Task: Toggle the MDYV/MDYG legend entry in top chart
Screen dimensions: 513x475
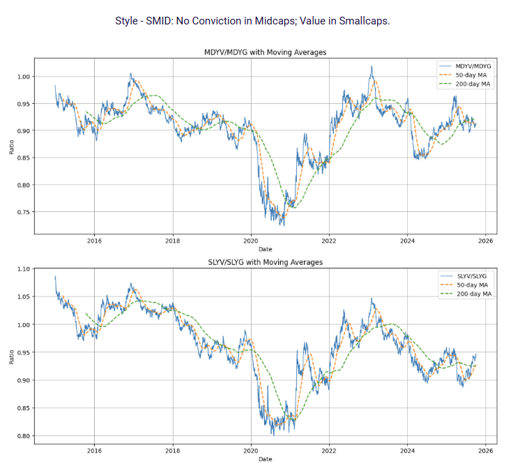Action: (x=468, y=66)
